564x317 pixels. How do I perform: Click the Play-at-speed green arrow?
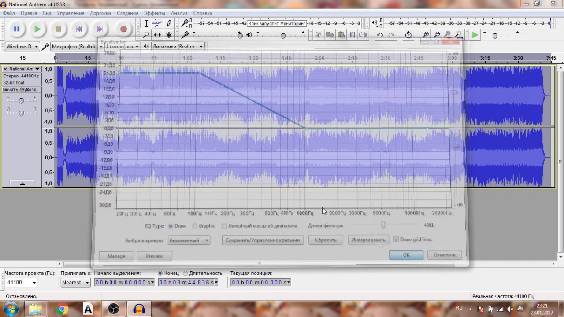coord(475,35)
